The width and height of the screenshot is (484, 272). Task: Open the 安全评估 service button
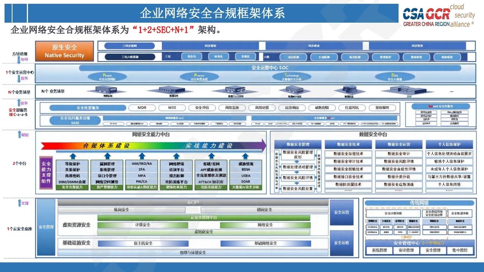pos(202,107)
